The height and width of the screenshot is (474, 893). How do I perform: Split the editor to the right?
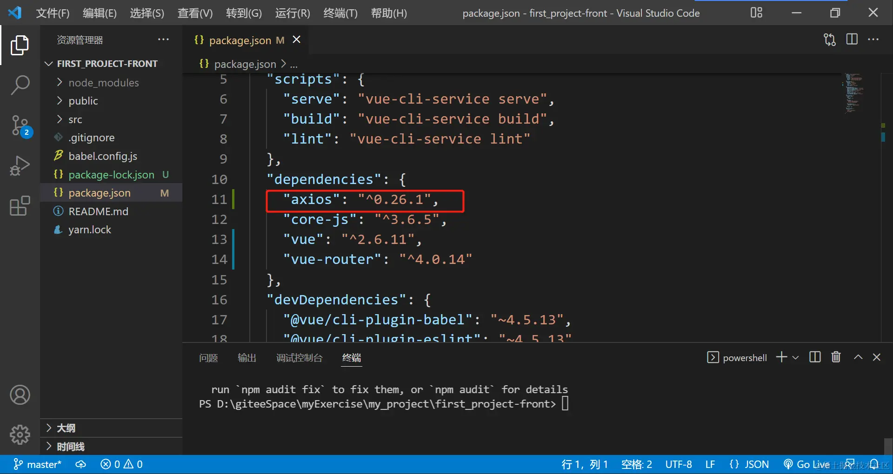(852, 39)
